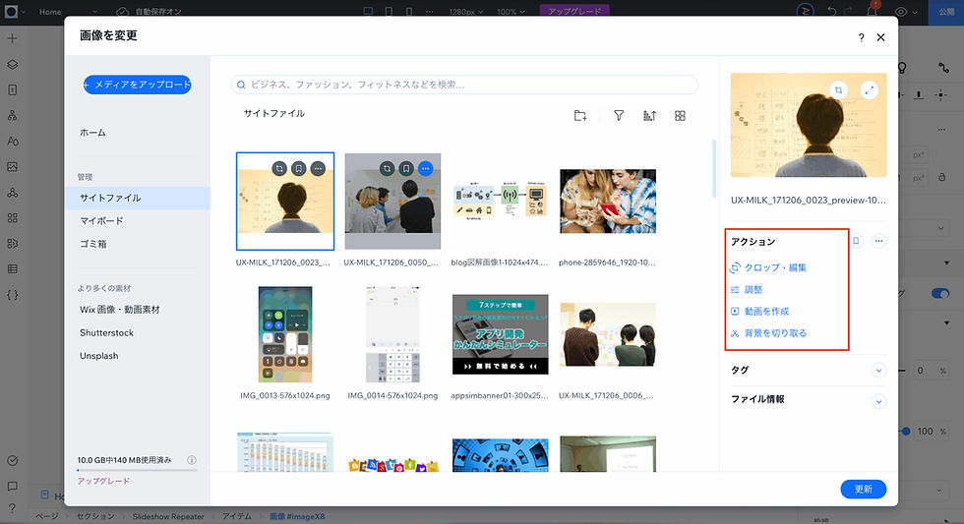
Task: Click crop icon on UX-MILK_171206_0050 thumbnail
Action: 387,168
